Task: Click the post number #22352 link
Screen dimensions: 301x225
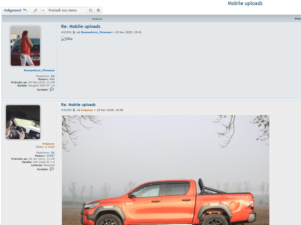Action: pos(66,110)
